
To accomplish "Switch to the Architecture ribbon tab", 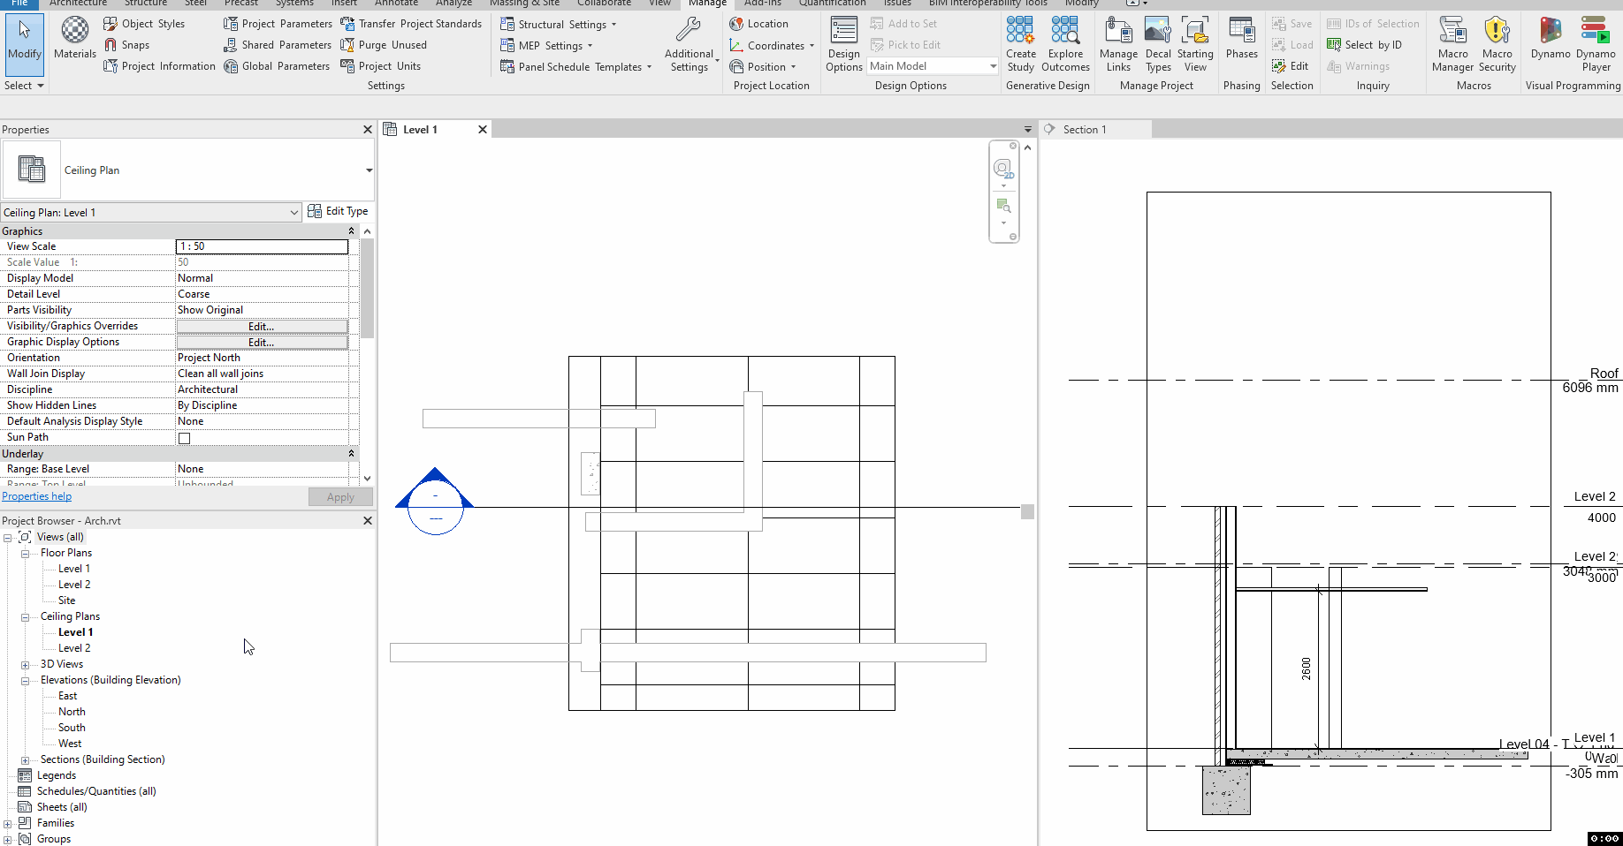I will click(x=78, y=4).
